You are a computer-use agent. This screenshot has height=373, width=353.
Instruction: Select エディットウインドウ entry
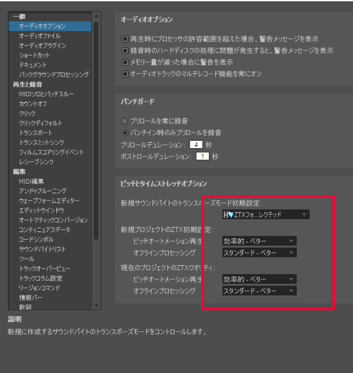click(x=41, y=211)
